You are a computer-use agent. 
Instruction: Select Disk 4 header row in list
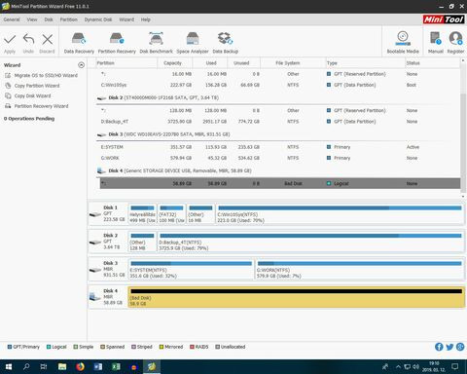tap(278, 170)
